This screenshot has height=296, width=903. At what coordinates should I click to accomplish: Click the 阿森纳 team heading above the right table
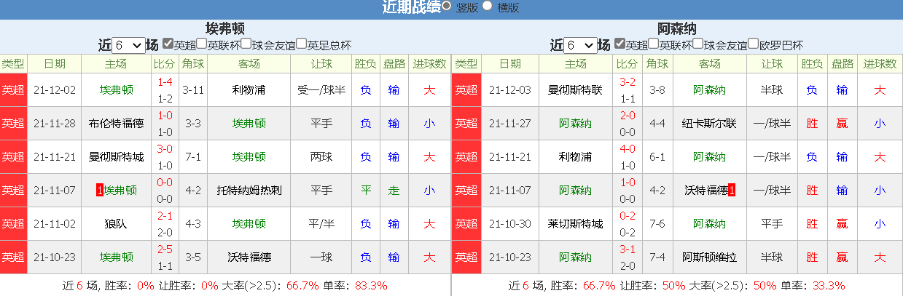pyautogui.click(x=677, y=29)
